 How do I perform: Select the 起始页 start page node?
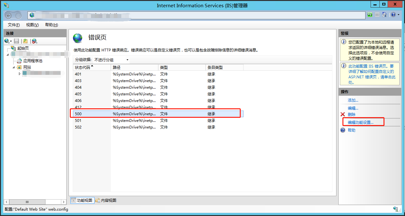click(23, 48)
